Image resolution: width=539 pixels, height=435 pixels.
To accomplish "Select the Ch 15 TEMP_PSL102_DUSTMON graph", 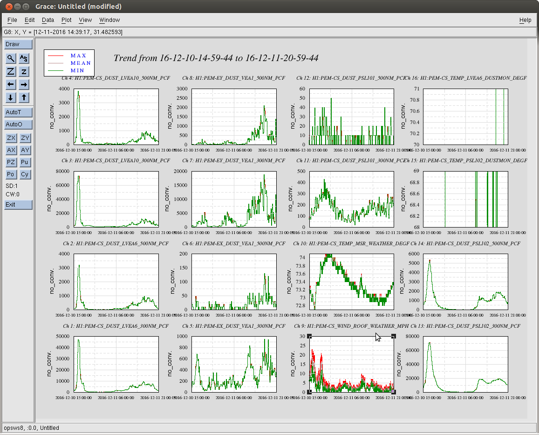I will point(465,199).
